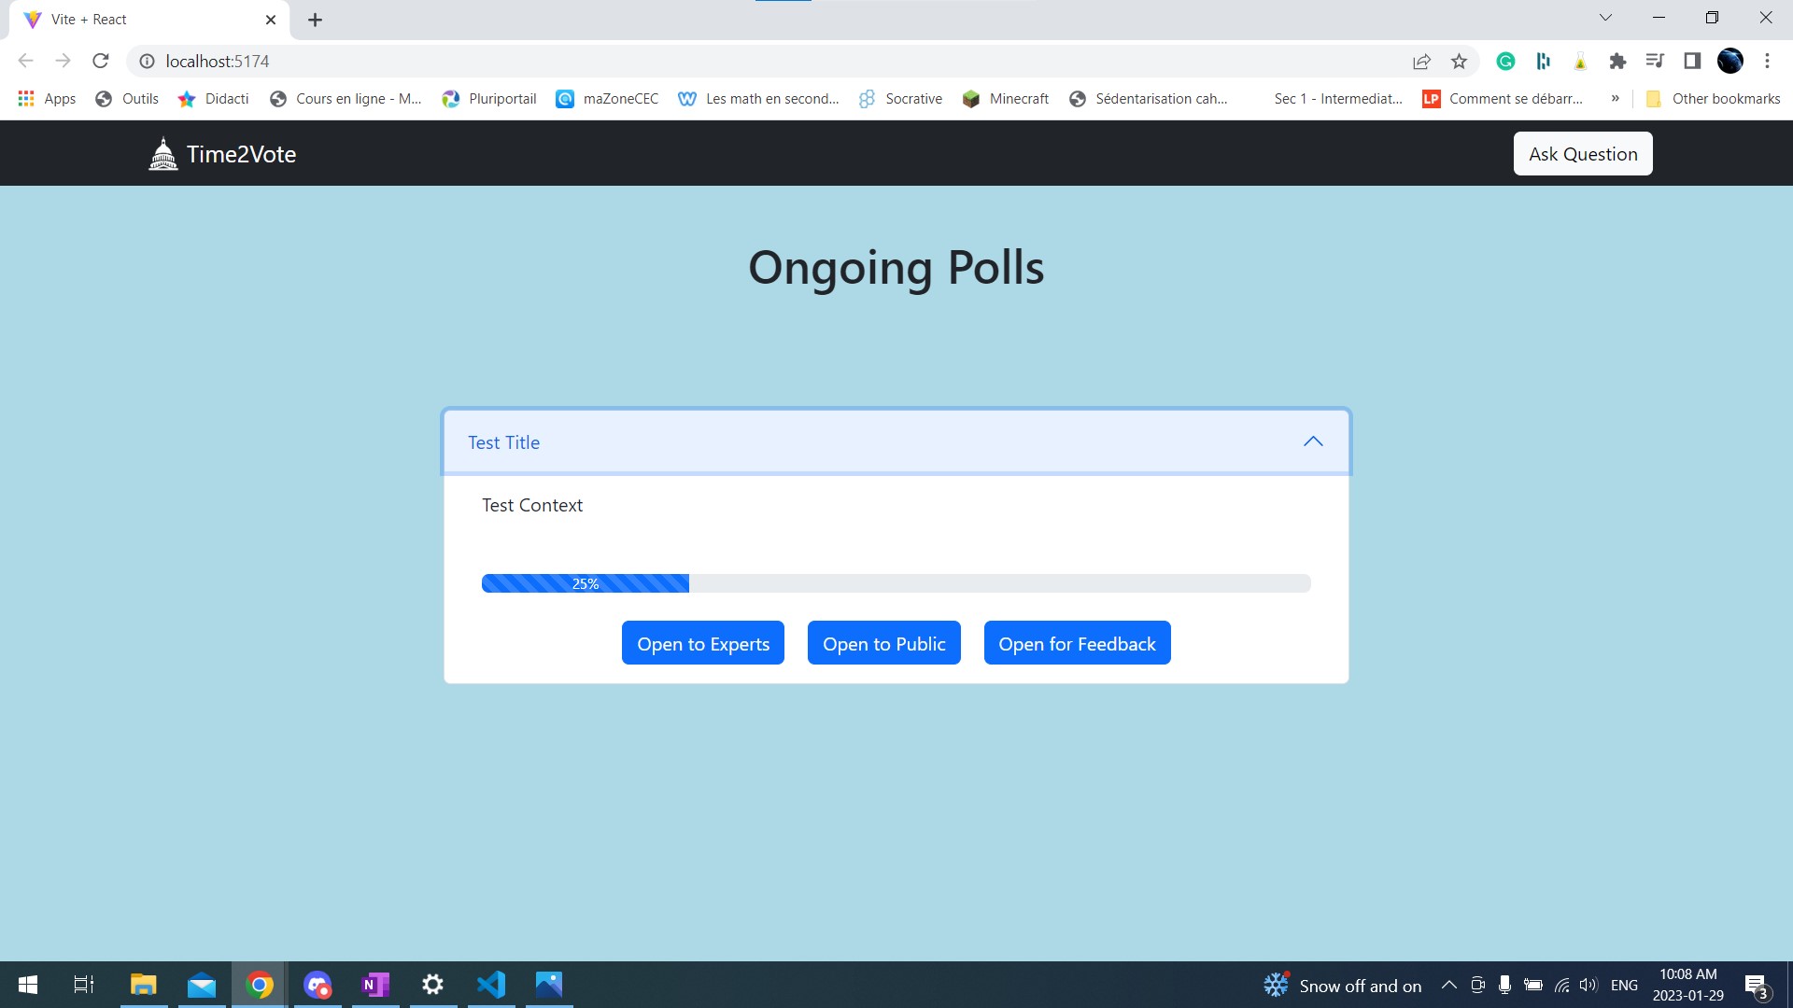
Task: Show more bookmarks overflow chevron
Action: click(1615, 98)
